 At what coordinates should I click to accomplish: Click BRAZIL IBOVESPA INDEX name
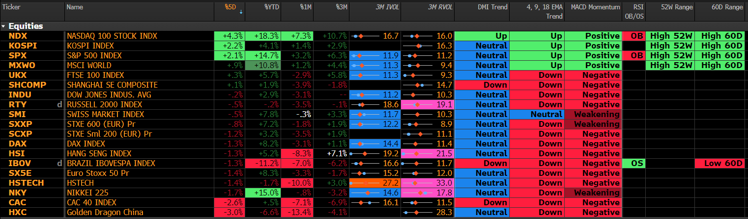(x=111, y=163)
